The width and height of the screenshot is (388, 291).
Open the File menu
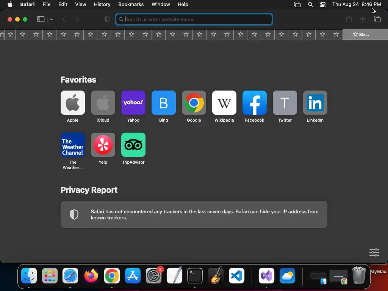[46, 5]
